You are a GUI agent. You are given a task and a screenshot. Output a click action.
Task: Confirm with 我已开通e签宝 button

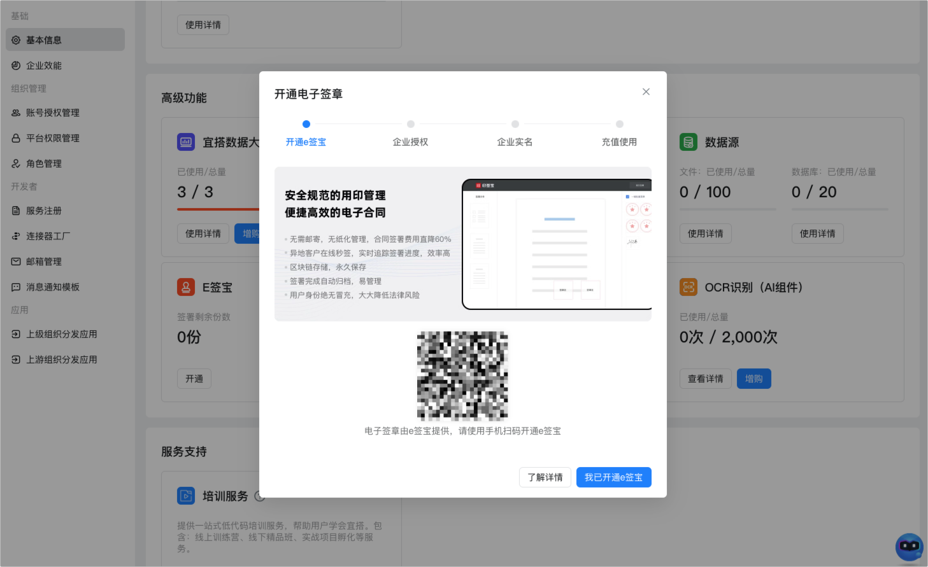point(613,477)
